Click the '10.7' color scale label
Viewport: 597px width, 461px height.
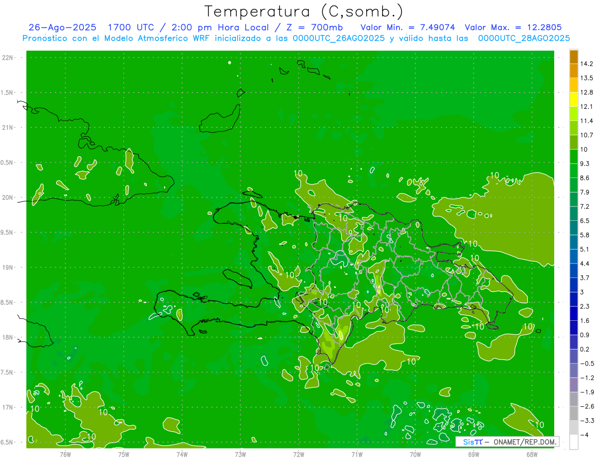(x=587, y=135)
